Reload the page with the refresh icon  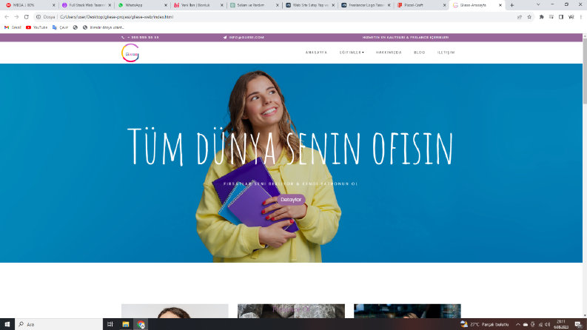pyautogui.click(x=26, y=17)
